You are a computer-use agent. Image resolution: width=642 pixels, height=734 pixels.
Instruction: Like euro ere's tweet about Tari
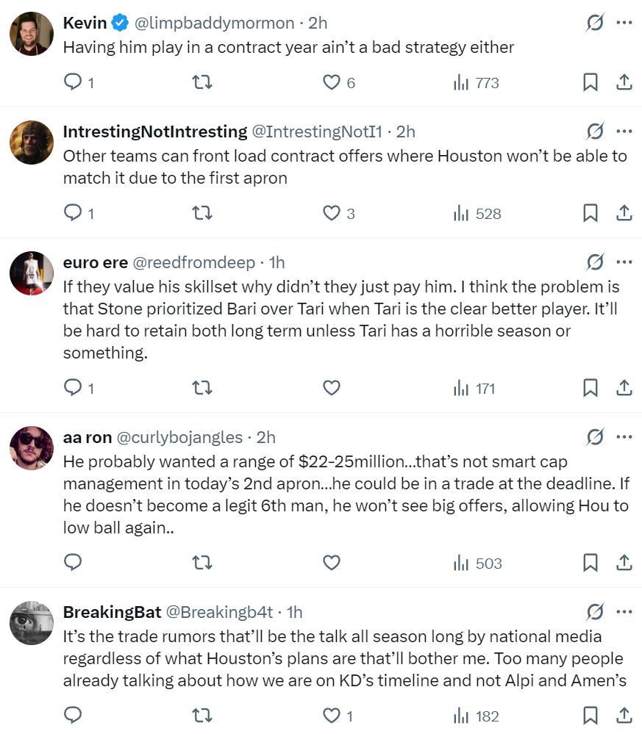click(332, 388)
